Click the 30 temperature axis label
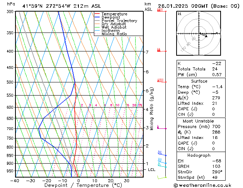This screenshot has width=243, height=188. click(127, 181)
